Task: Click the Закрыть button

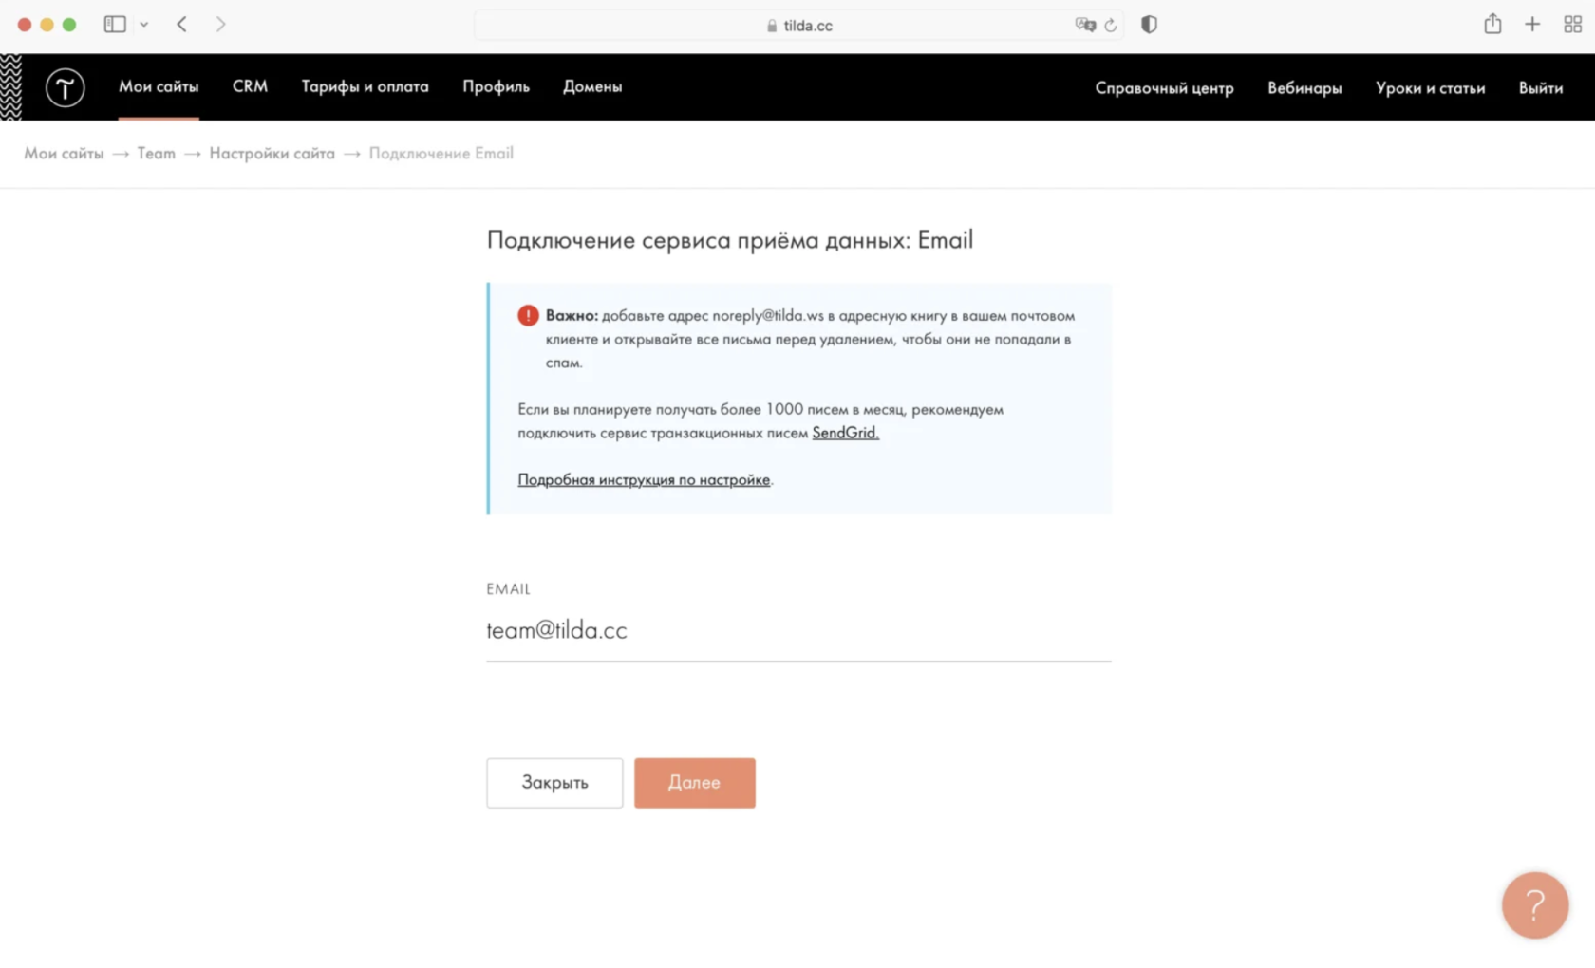Action: [554, 783]
